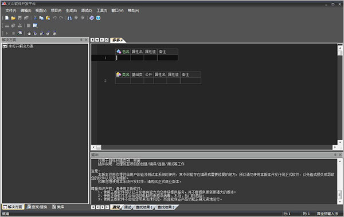344x217 pixels.
Task: Click the debug tools icon beside stop
Action: point(20,33)
